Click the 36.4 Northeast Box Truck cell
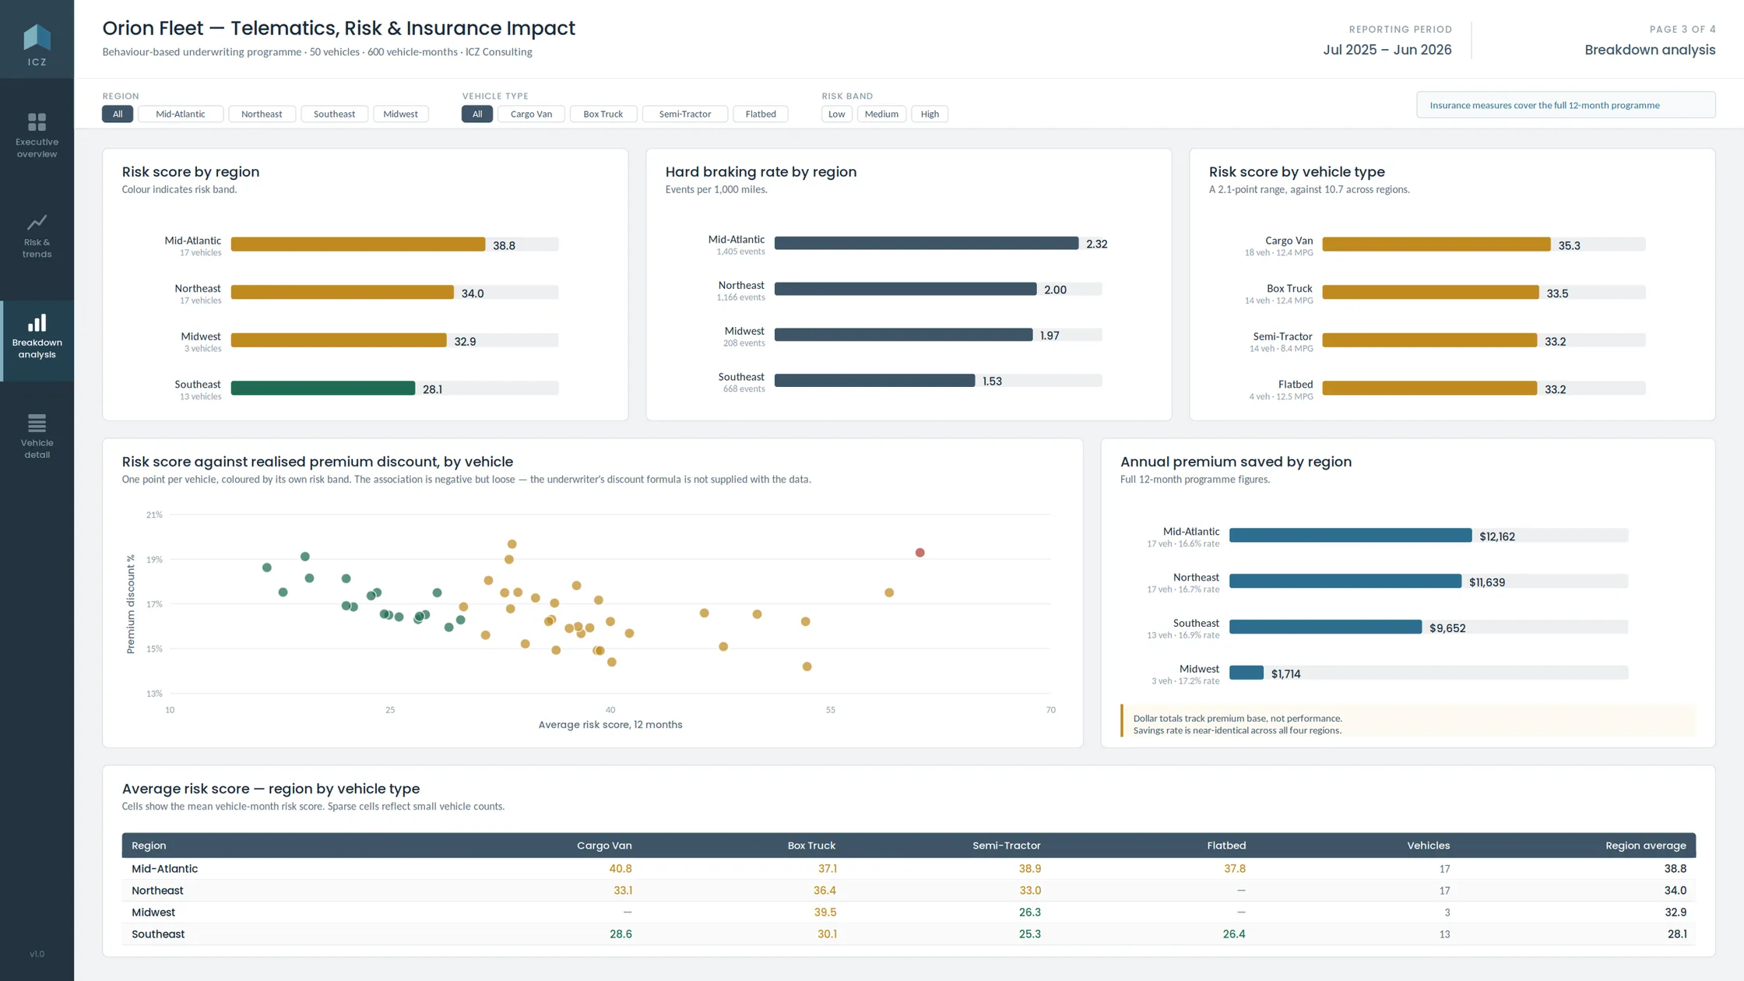Viewport: 1744px width, 981px height. 825,891
